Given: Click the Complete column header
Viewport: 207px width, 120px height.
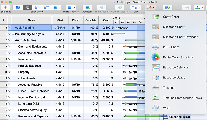Looking at the screenshot, I should click(x=91, y=20).
